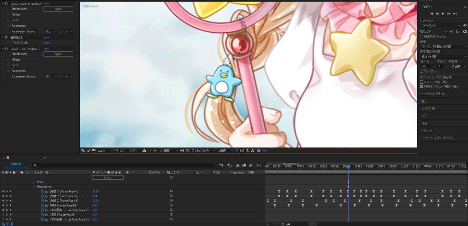Open the spacebar shortcut dropdown

point(441,25)
